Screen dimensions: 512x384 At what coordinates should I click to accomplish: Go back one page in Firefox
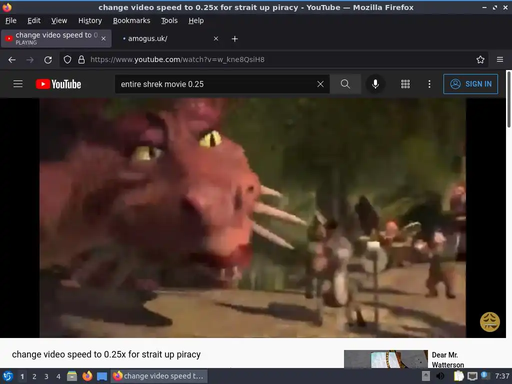pyautogui.click(x=12, y=60)
